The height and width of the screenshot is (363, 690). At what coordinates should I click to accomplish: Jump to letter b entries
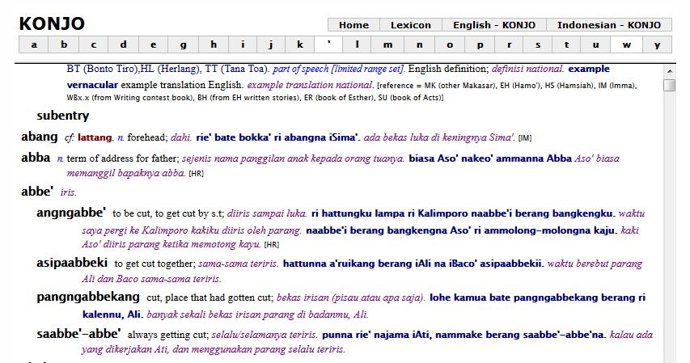coord(64,45)
